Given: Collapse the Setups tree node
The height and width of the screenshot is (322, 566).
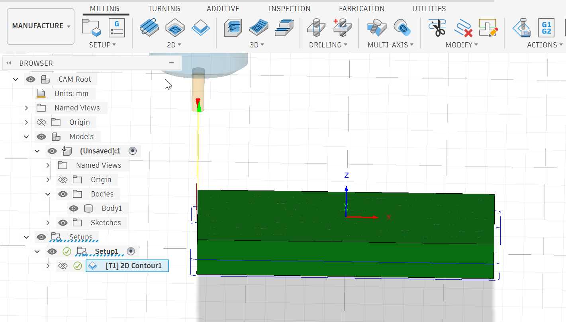Looking at the screenshot, I should (26, 237).
